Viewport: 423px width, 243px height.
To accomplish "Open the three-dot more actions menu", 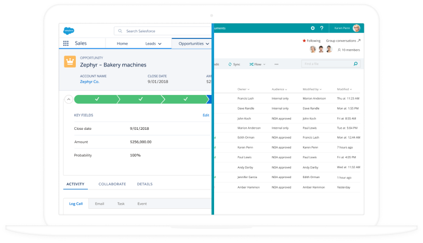I will pos(276,64).
